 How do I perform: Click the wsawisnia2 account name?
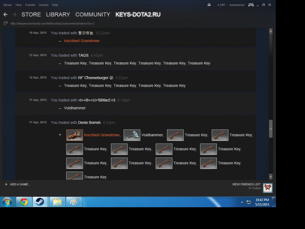pos(237,5)
